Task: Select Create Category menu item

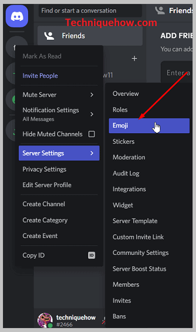Action: pyautogui.click(x=59, y=220)
